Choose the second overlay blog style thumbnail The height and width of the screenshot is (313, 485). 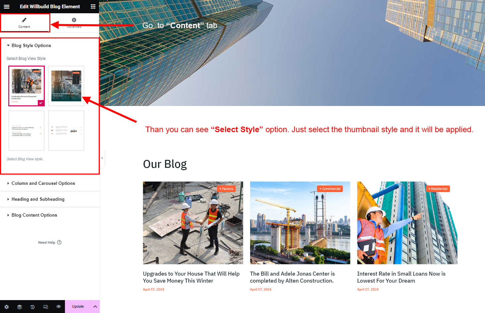pyautogui.click(x=66, y=86)
